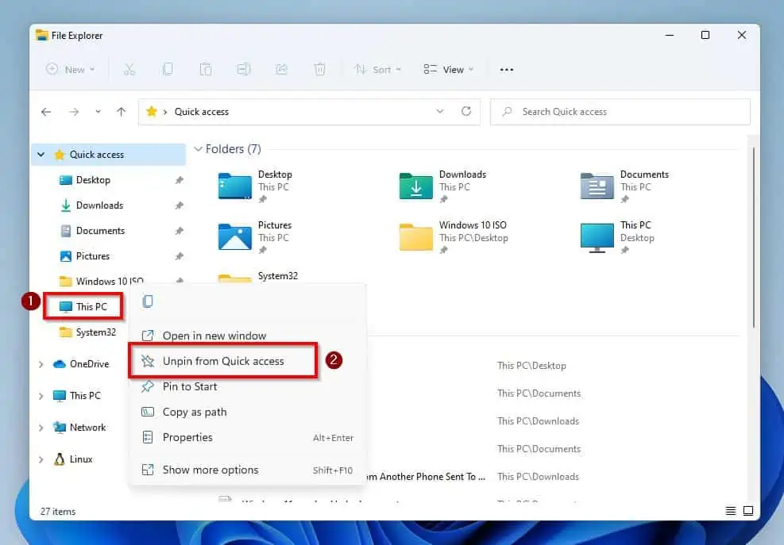
Task: Click the pin icon beside sidebar Downloads
Action: click(179, 205)
